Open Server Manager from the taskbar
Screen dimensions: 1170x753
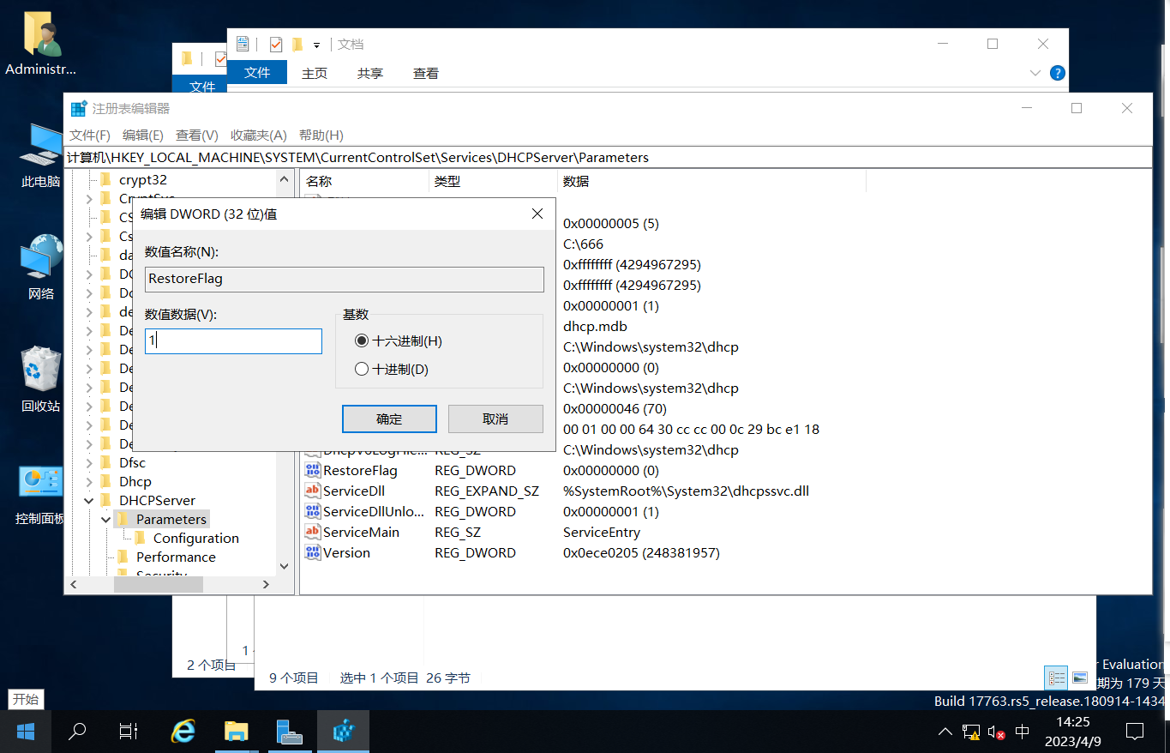coord(290,732)
